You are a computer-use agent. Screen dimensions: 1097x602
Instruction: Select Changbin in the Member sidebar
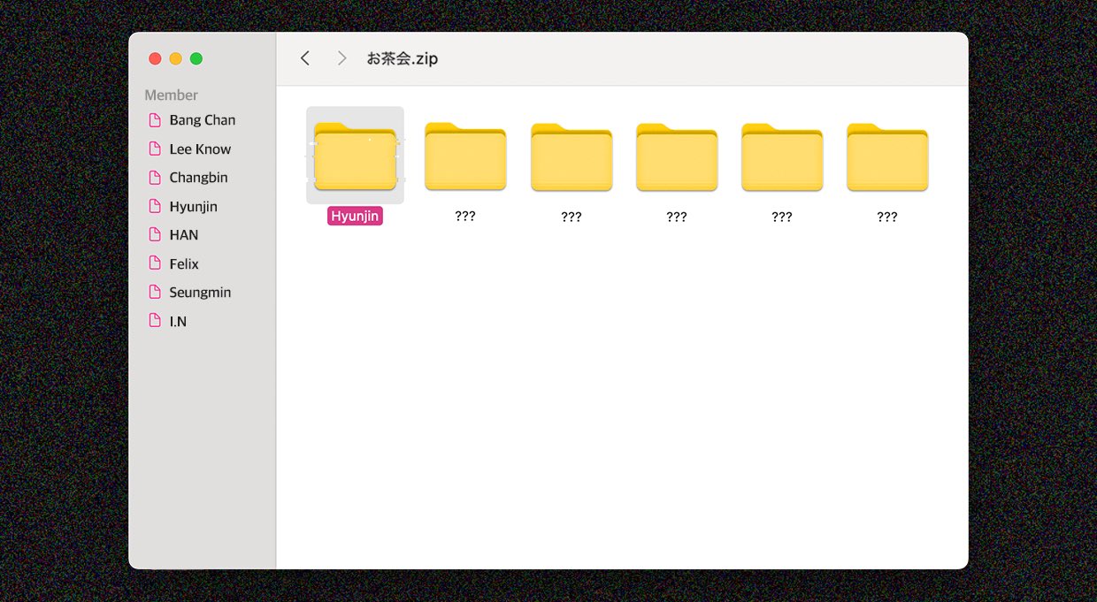[188, 178]
